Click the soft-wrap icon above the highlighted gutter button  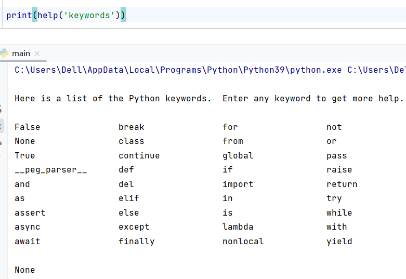2,110
